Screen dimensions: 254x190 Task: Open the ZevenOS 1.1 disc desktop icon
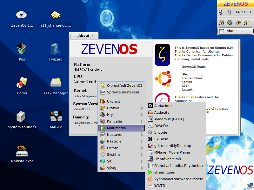[22, 15]
